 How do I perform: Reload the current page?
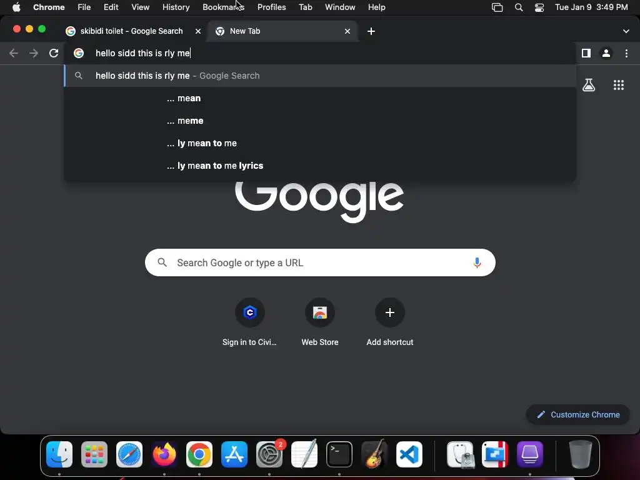click(x=54, y=53)
